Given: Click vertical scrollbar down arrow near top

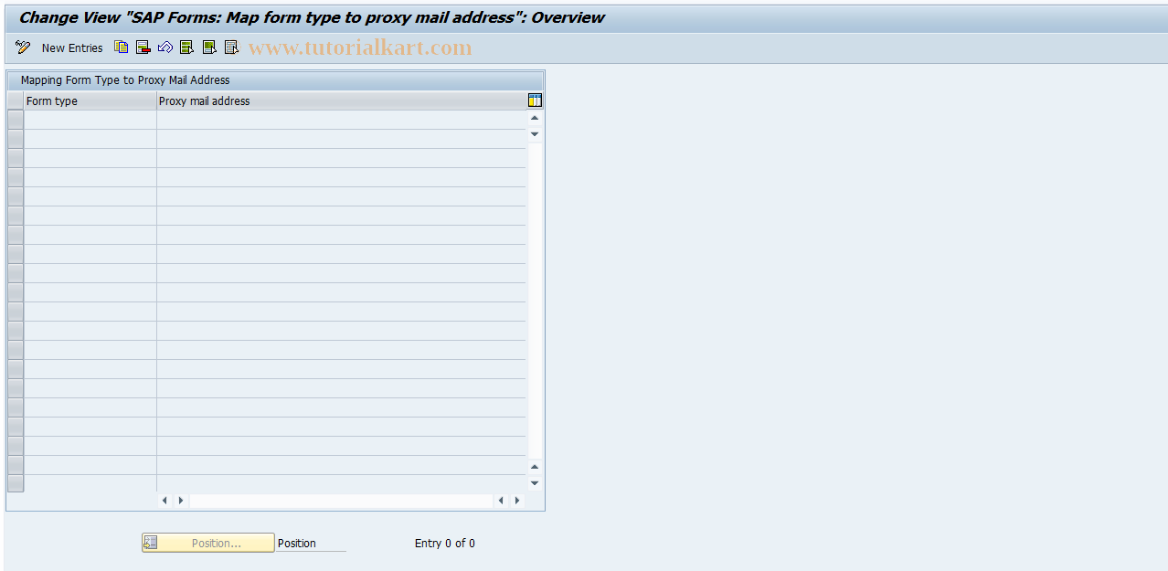Looking at the screenshot, I should [535, 134].
